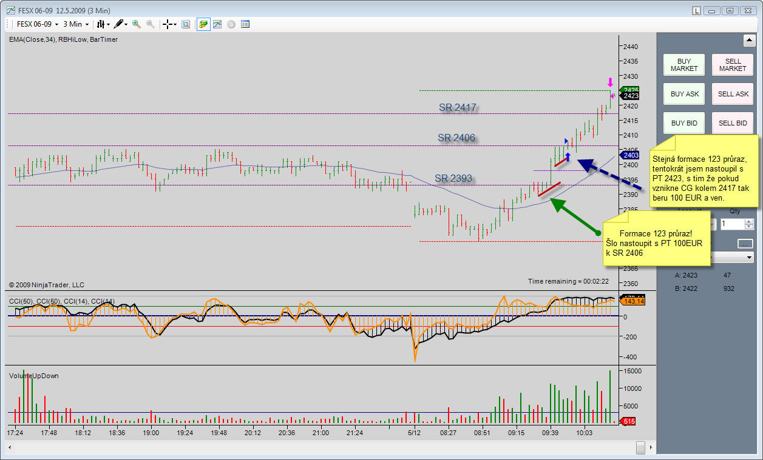
Task: Collapse Chart Trader panel with up arrow
Action: pos(749,41)
